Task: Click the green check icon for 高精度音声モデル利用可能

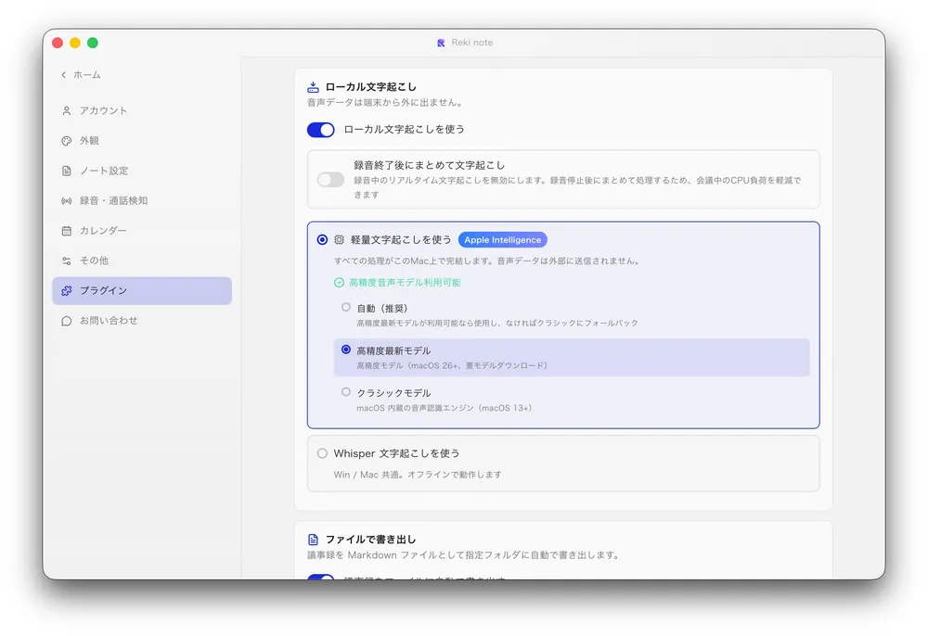Action: (x=339, y=283)
